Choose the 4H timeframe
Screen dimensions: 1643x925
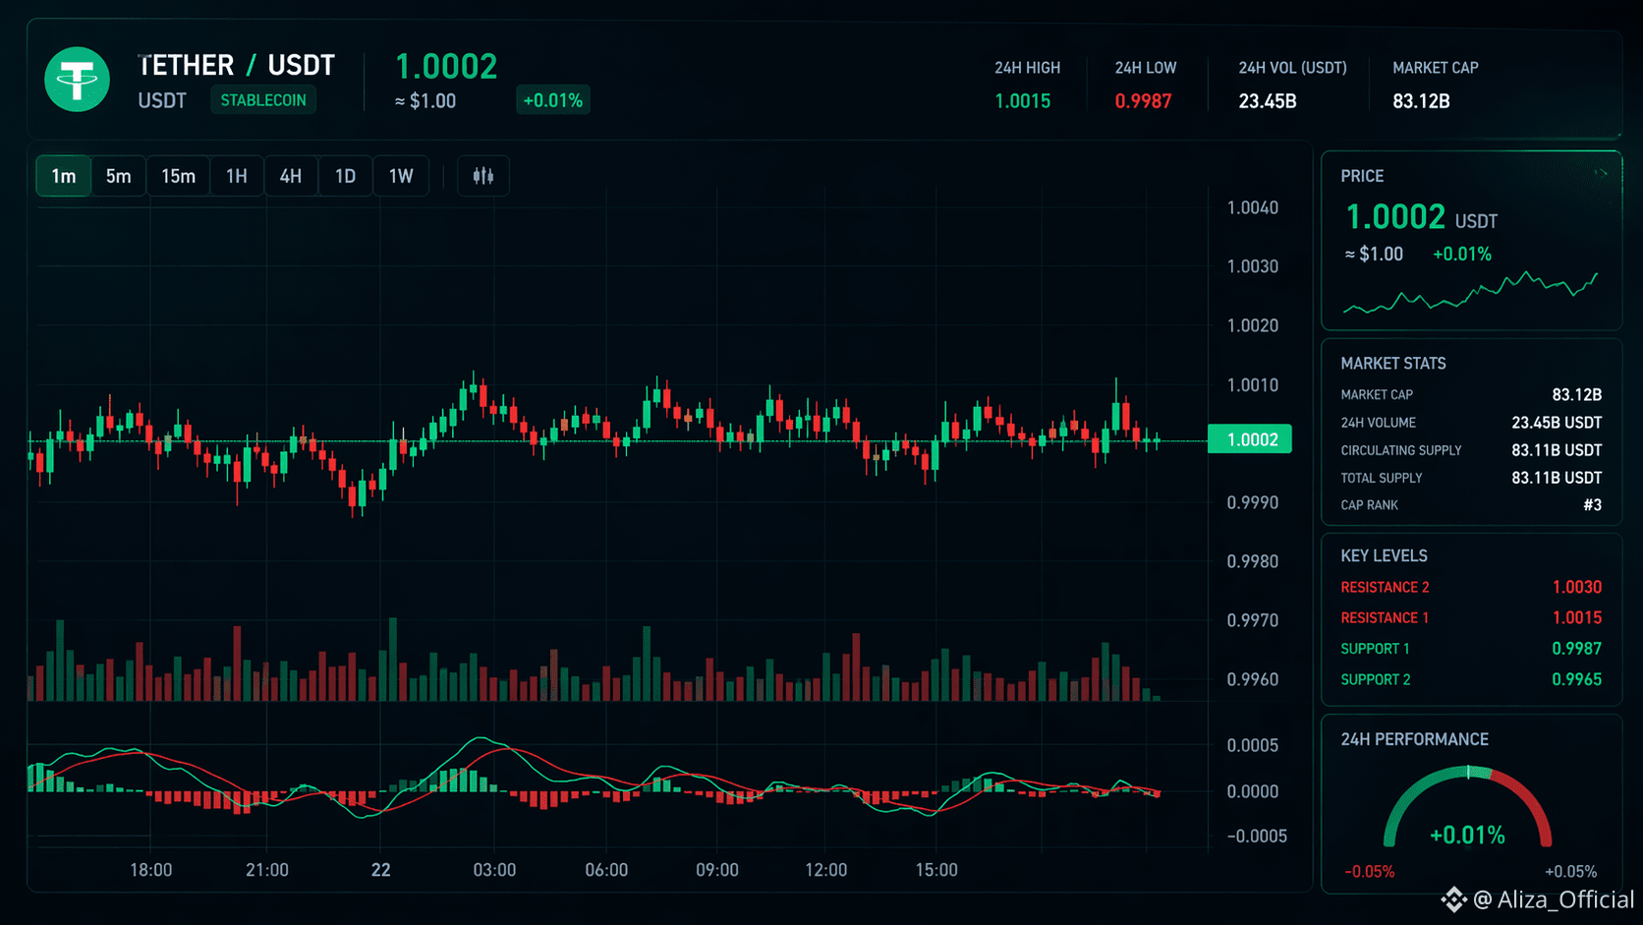click(x=291, y=176)
